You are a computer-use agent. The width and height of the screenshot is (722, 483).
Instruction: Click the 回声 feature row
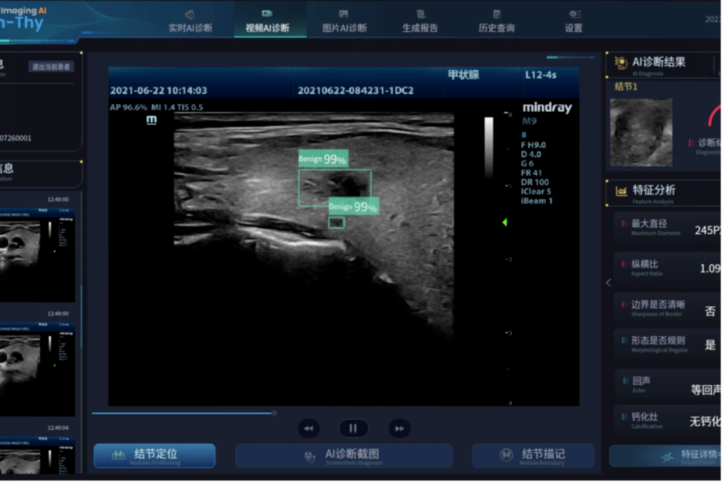pos(668,385)
